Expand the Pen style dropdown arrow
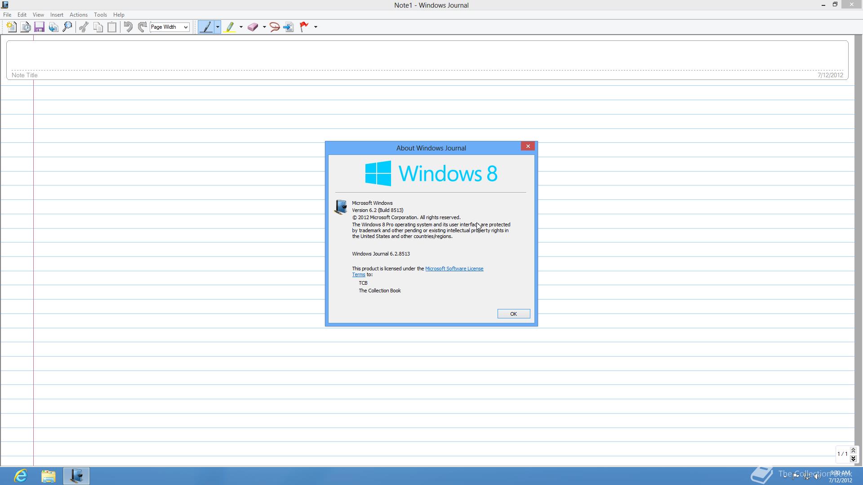Image resolution: width=863 pixels, height=485 pixels. 218,27
